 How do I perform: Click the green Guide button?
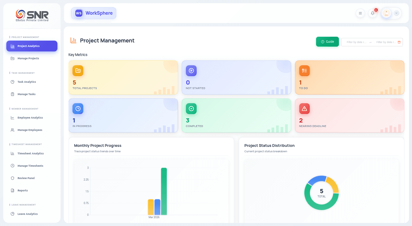327,42
